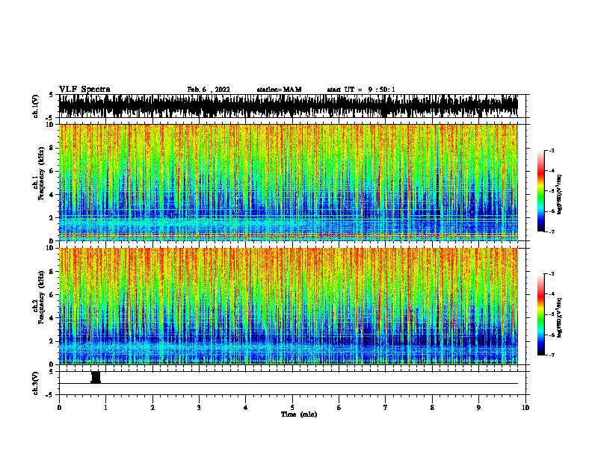Click the upper colorbar log(PSD) units label
592x457 pixels.
pyautogui.click(x=560, y=194)
